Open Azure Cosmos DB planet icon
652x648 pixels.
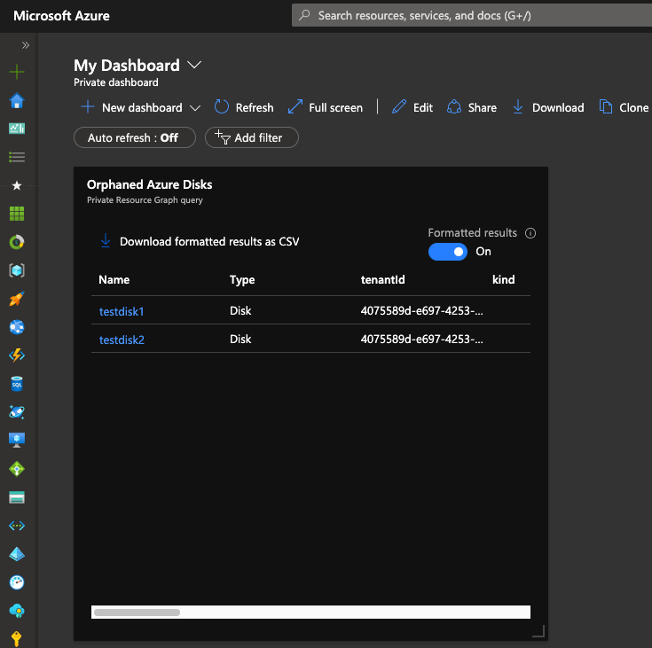(x=17, y=412)
